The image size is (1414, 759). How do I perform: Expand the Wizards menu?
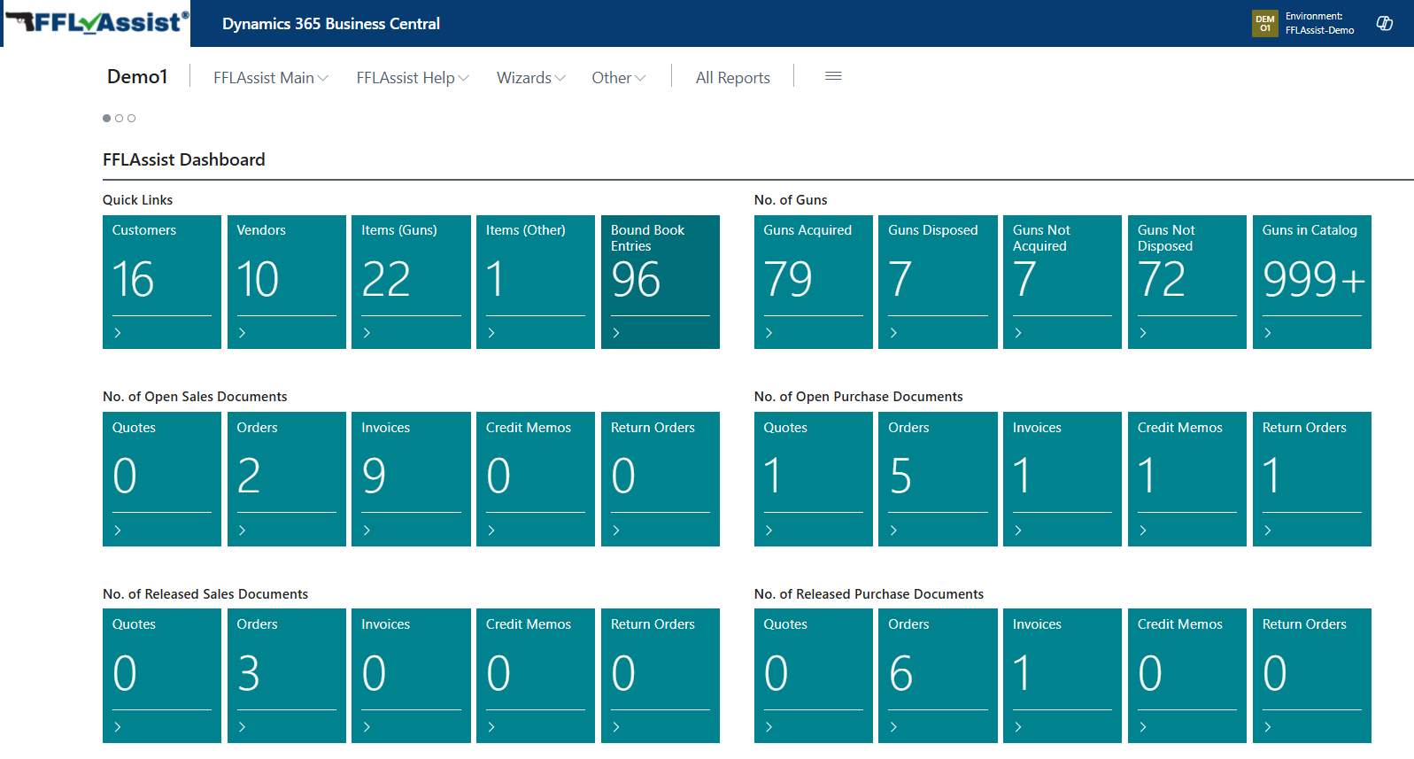click(x=531, y=78)
